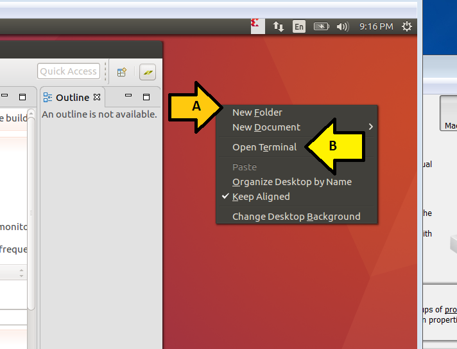457x349 pixels.
Task: Toggle the Keep Aligned option
Action: tap(261, 197)
